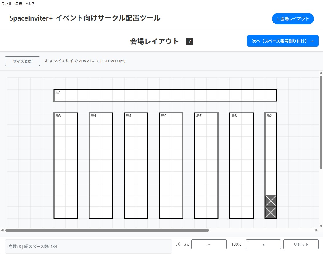Click the vertical scrollbar up arrow
The width and height of the screenshot is (323, 255).
coord(321,73)
